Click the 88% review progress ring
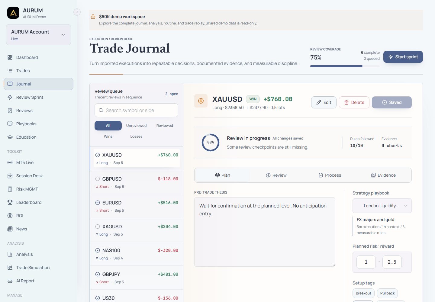 [211, 142]
